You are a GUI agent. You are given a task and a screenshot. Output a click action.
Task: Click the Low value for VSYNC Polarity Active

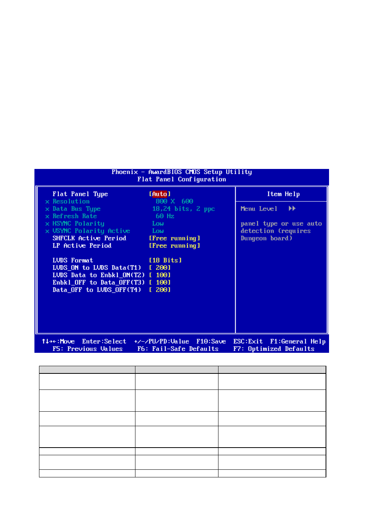158,231
